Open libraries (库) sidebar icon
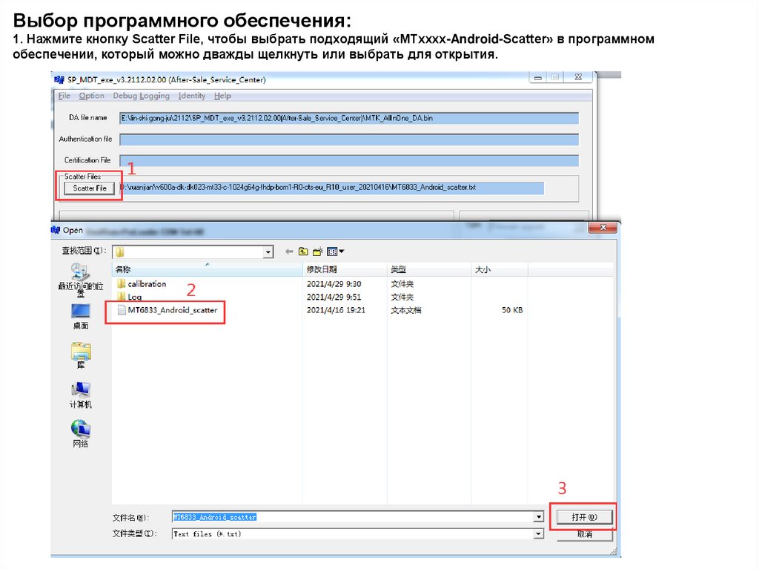Screen dimensions: 759x569 80,355
